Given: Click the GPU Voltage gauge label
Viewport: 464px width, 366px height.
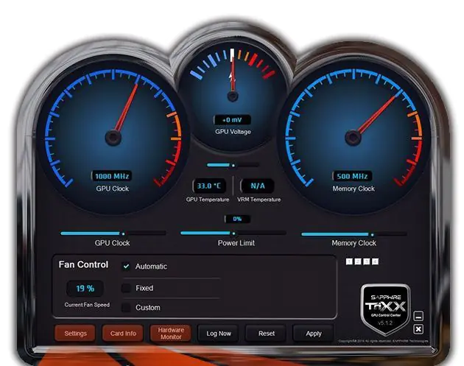Looking at the screenshot, I should pos(233,132).
